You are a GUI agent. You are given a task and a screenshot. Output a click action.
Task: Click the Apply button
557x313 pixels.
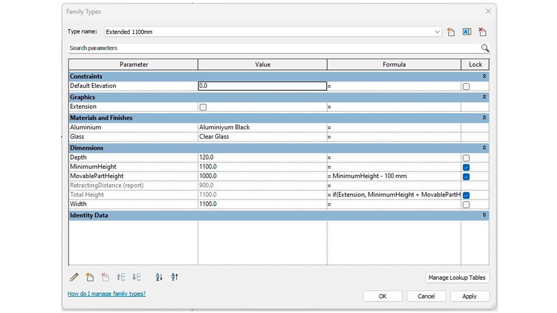coord(469,296)
